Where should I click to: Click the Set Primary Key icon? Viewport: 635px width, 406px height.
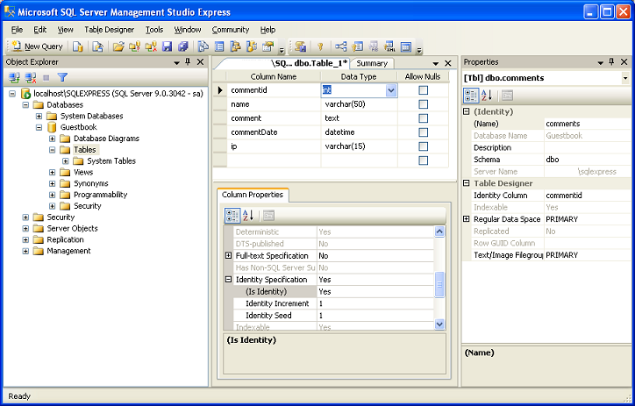[320, 46]
